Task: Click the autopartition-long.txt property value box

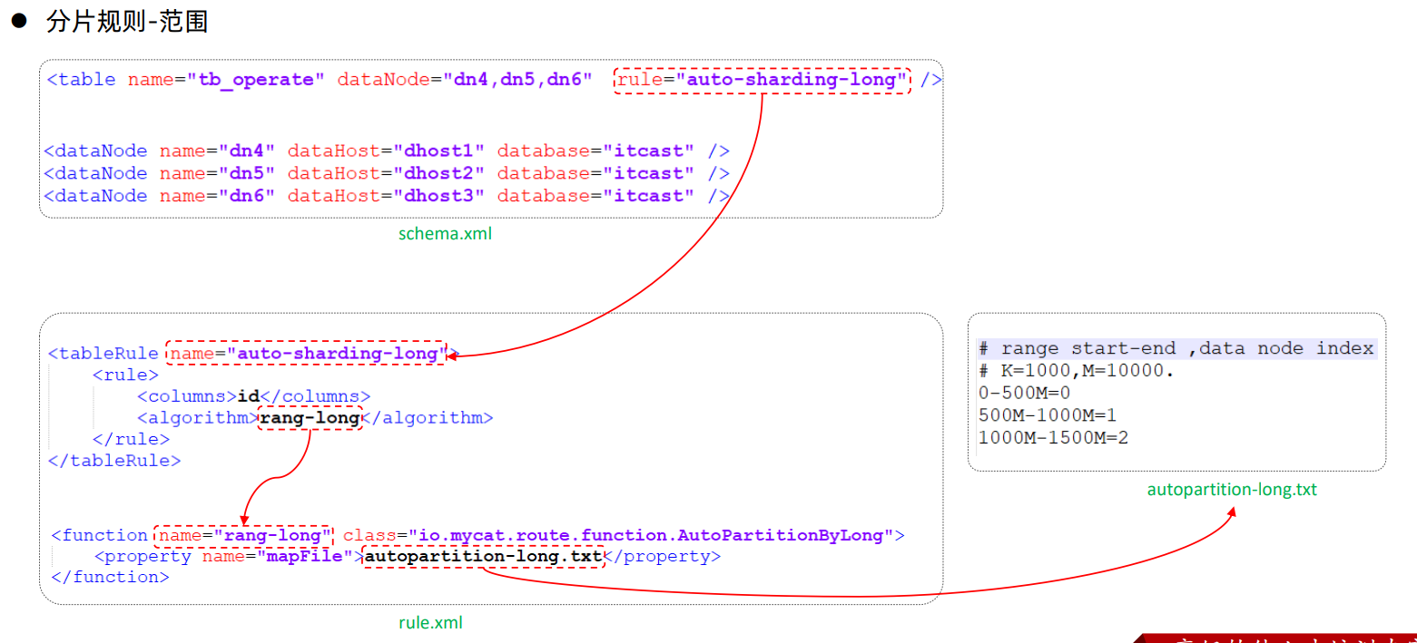Action: click(483, 556)
